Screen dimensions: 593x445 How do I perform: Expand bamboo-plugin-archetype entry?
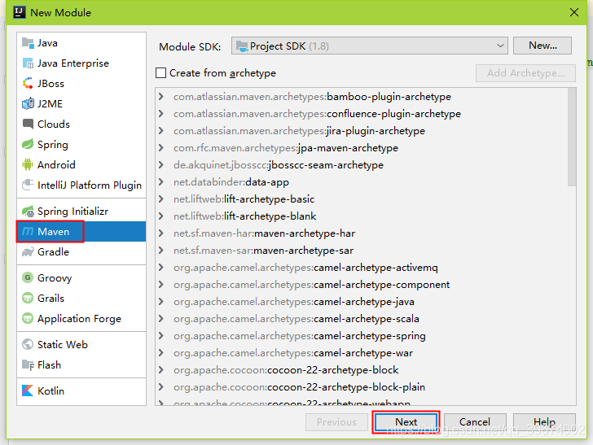pyautogui.click(x=161, y=96)
